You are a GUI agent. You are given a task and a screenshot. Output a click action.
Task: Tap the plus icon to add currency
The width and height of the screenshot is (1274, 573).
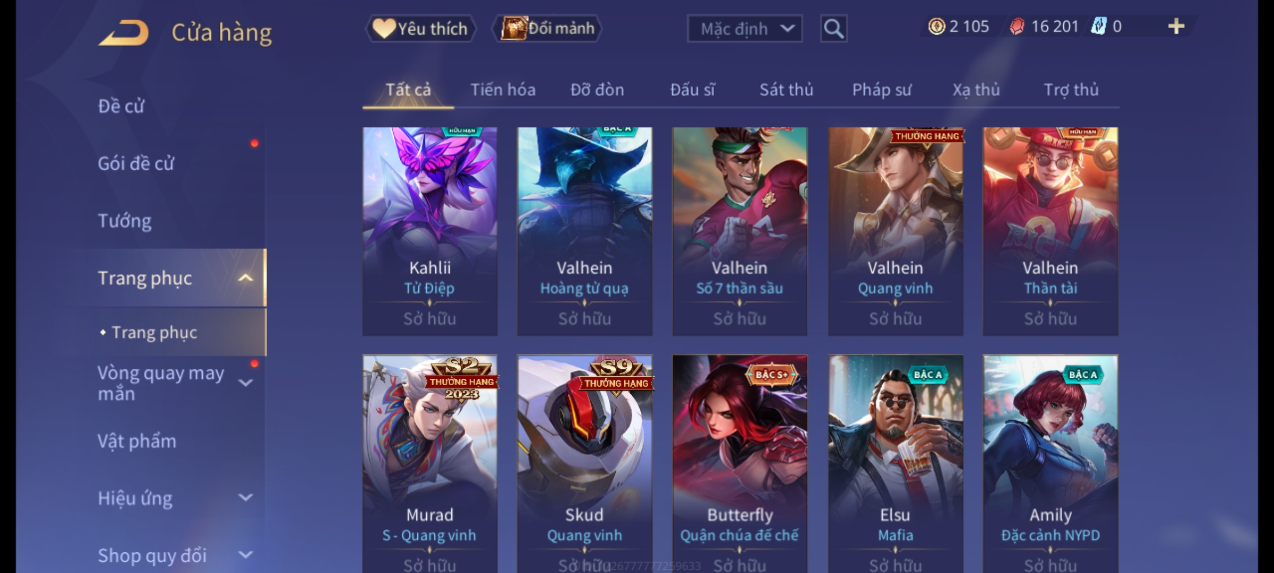[1176, 27]
